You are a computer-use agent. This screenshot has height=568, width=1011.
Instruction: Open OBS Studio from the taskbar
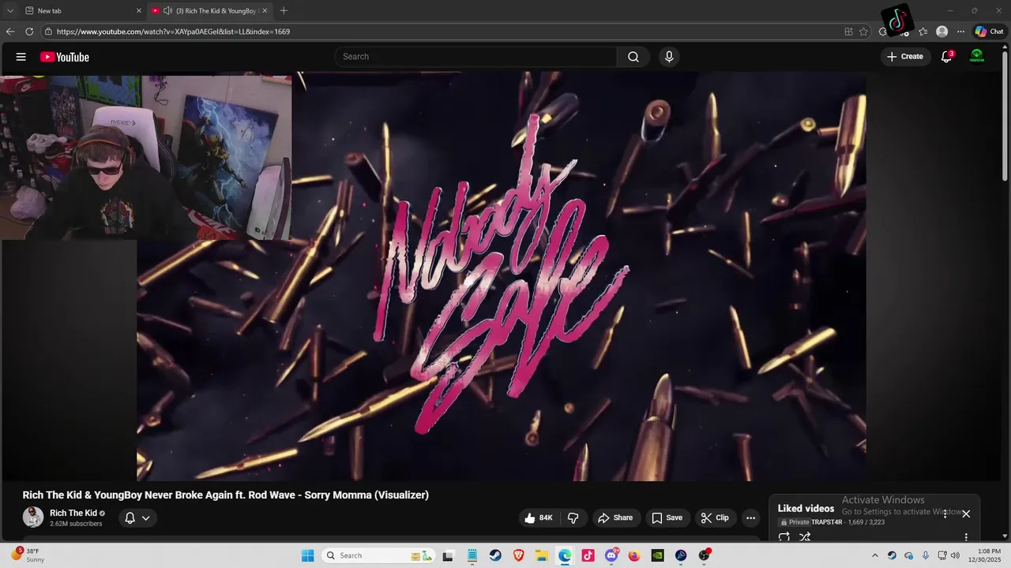point(704,555)
